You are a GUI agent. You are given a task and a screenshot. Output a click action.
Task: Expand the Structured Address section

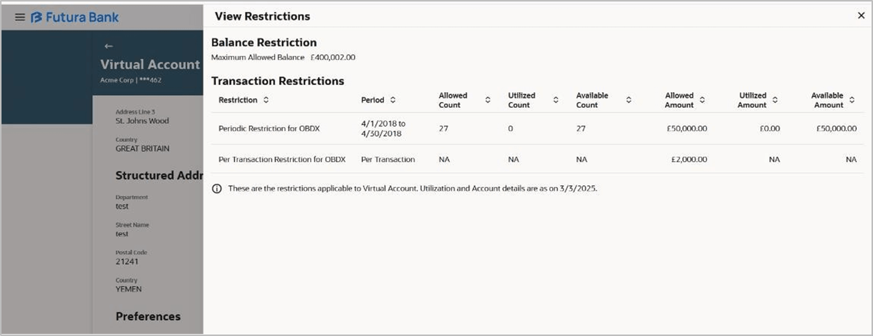[x=159, y=176]
